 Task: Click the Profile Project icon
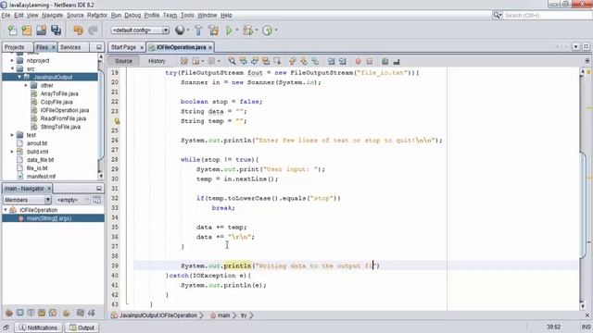point(268,31)
